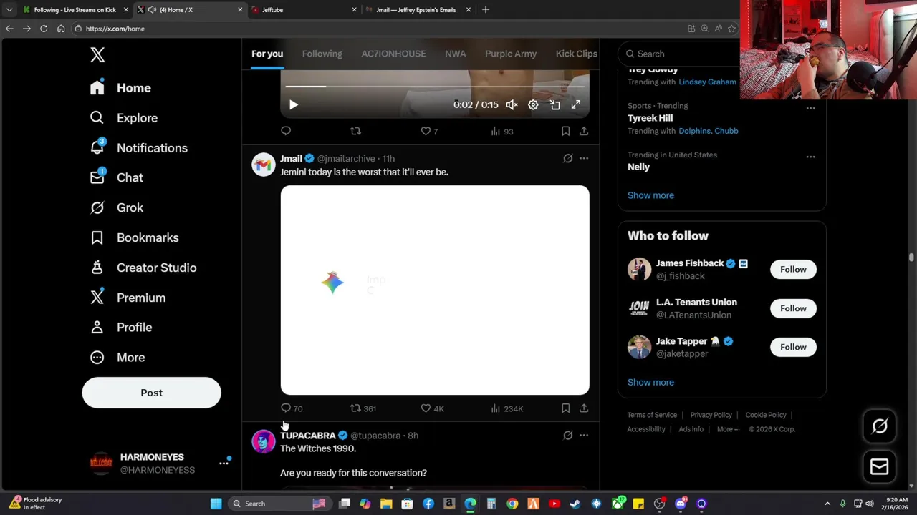Switch to the Purple Army tab

coord(511,54)
